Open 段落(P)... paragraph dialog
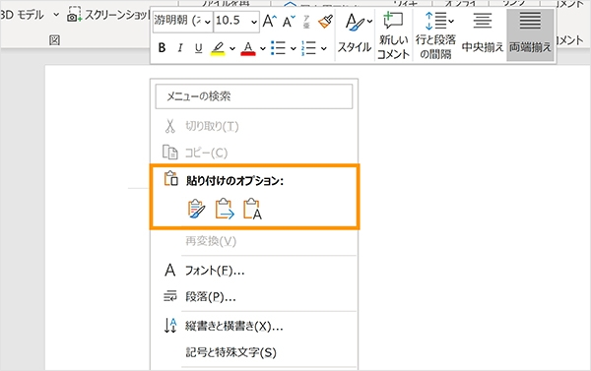This screenshot has height=371, width=591. click(254, 297)
